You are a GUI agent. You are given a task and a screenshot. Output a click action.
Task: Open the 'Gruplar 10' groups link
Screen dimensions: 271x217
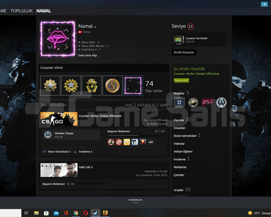[182, 190]
